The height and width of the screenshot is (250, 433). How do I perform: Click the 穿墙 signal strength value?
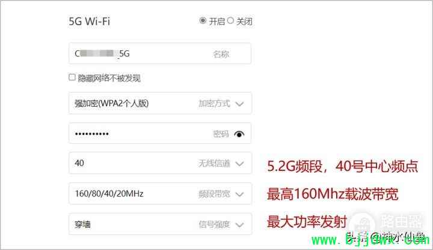(82, 224)
